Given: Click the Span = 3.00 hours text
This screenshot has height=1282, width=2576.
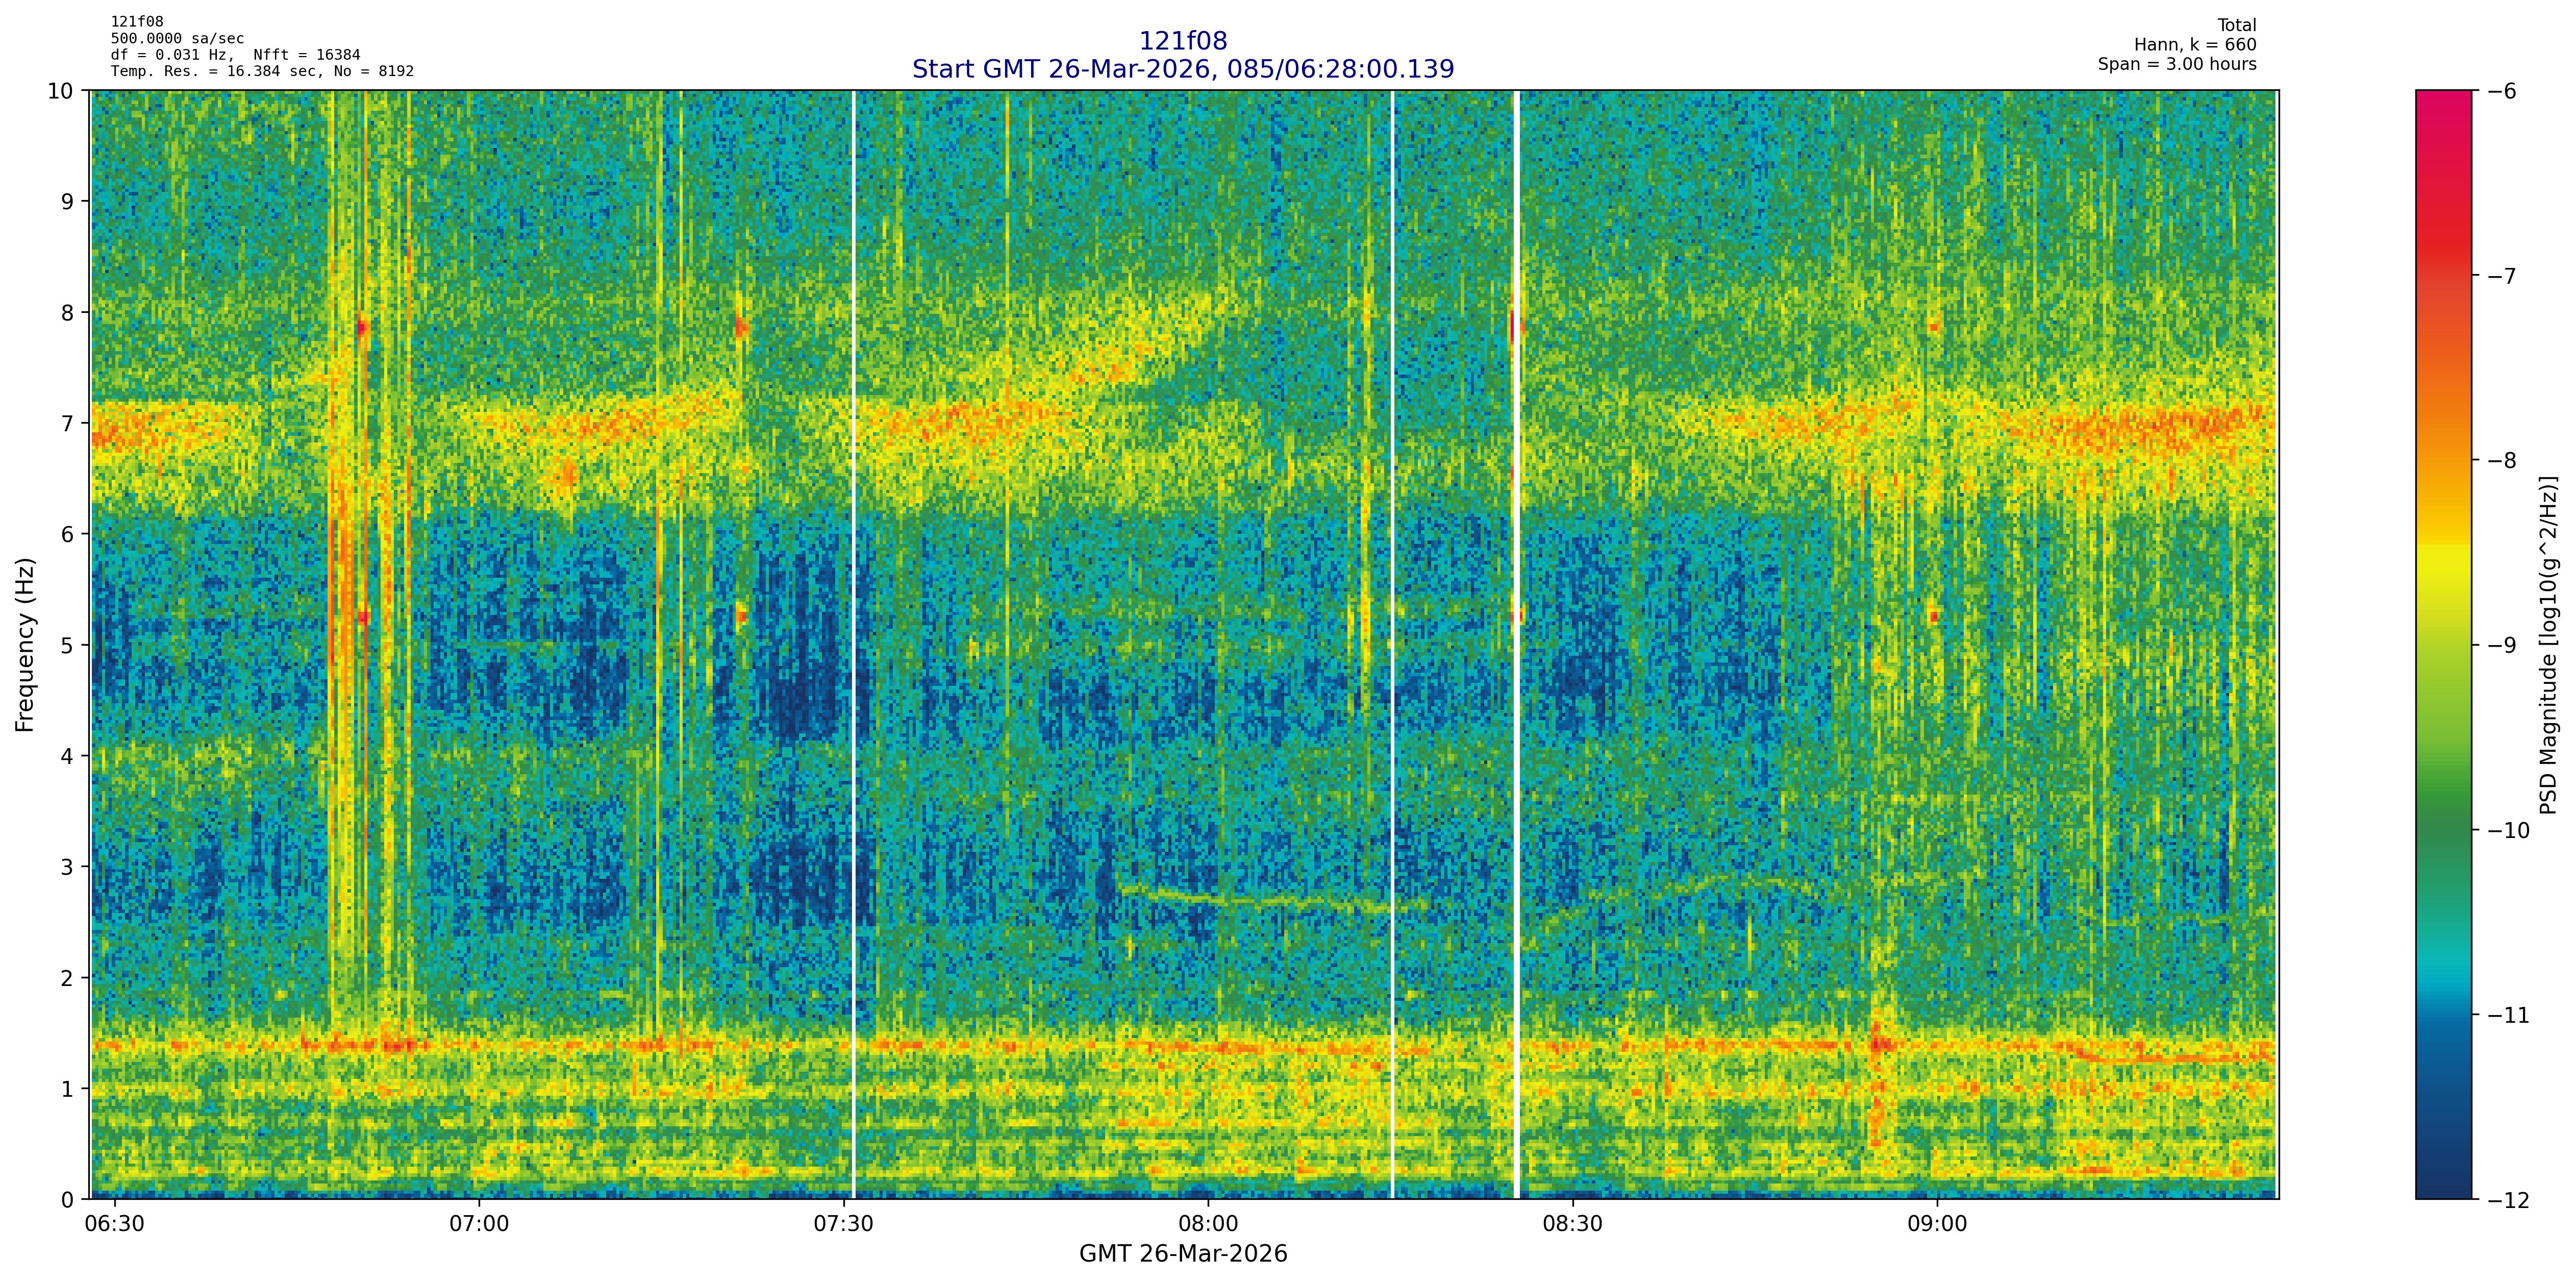Looking at the screenshot, I should click(x=2176, y=64).
